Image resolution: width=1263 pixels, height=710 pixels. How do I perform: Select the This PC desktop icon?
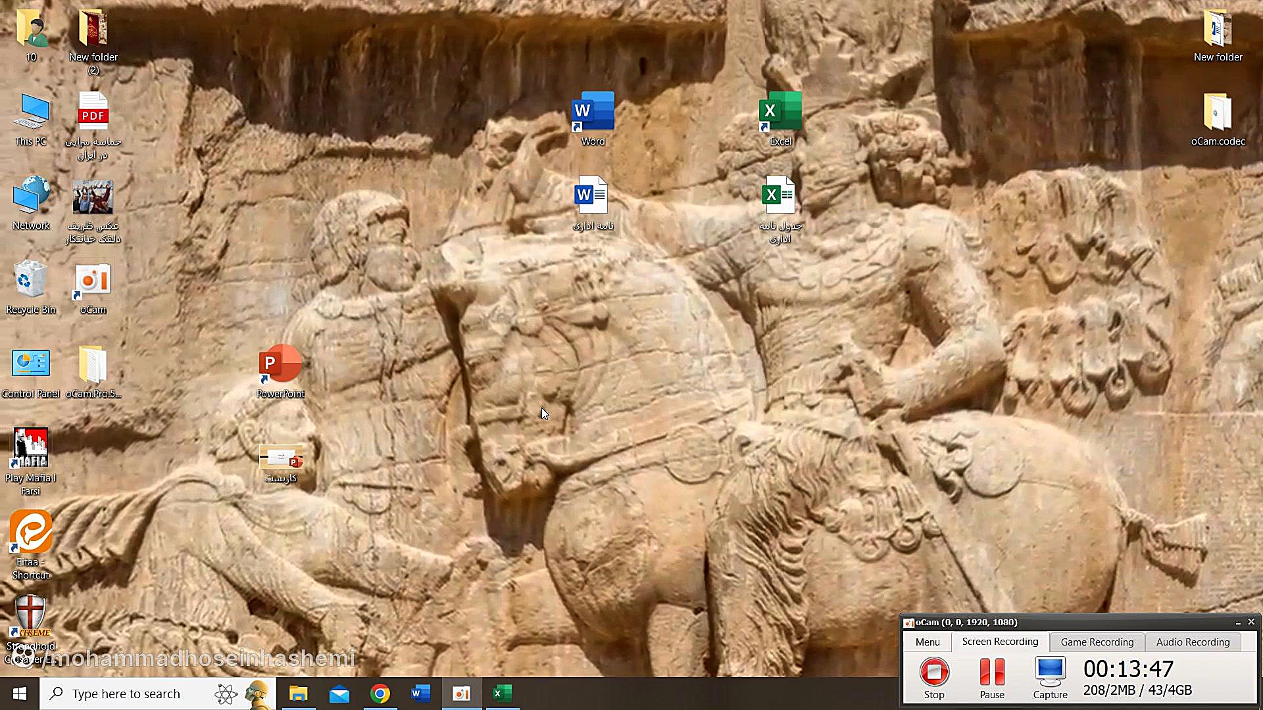[x=31, y=118]
